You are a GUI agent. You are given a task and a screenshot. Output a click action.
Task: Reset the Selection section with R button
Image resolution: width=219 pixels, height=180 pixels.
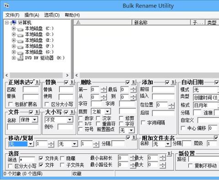pos(169,153)
